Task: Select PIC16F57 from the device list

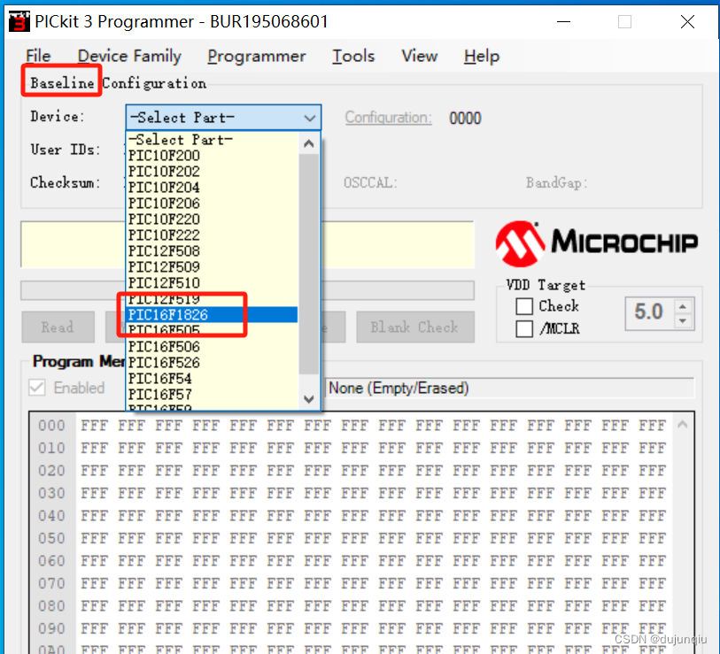Action: click(x=213, y=395)
